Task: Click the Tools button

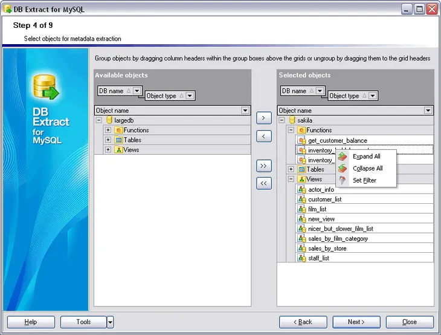Action: point(83,322)
